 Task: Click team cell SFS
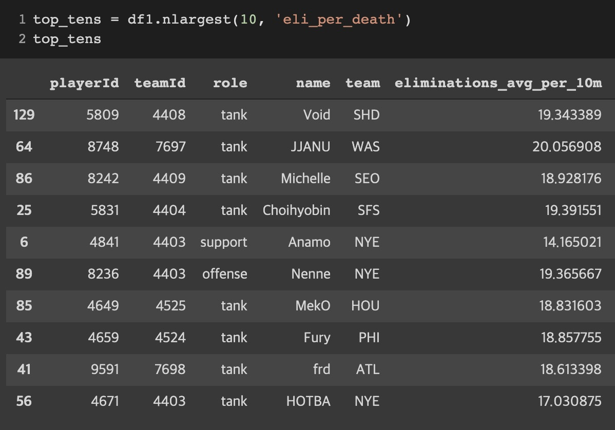(369, 210)
